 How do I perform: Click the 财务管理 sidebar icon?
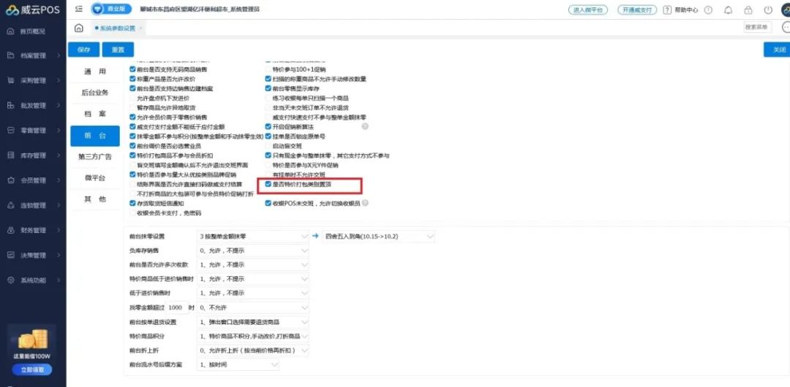(10, 230)
